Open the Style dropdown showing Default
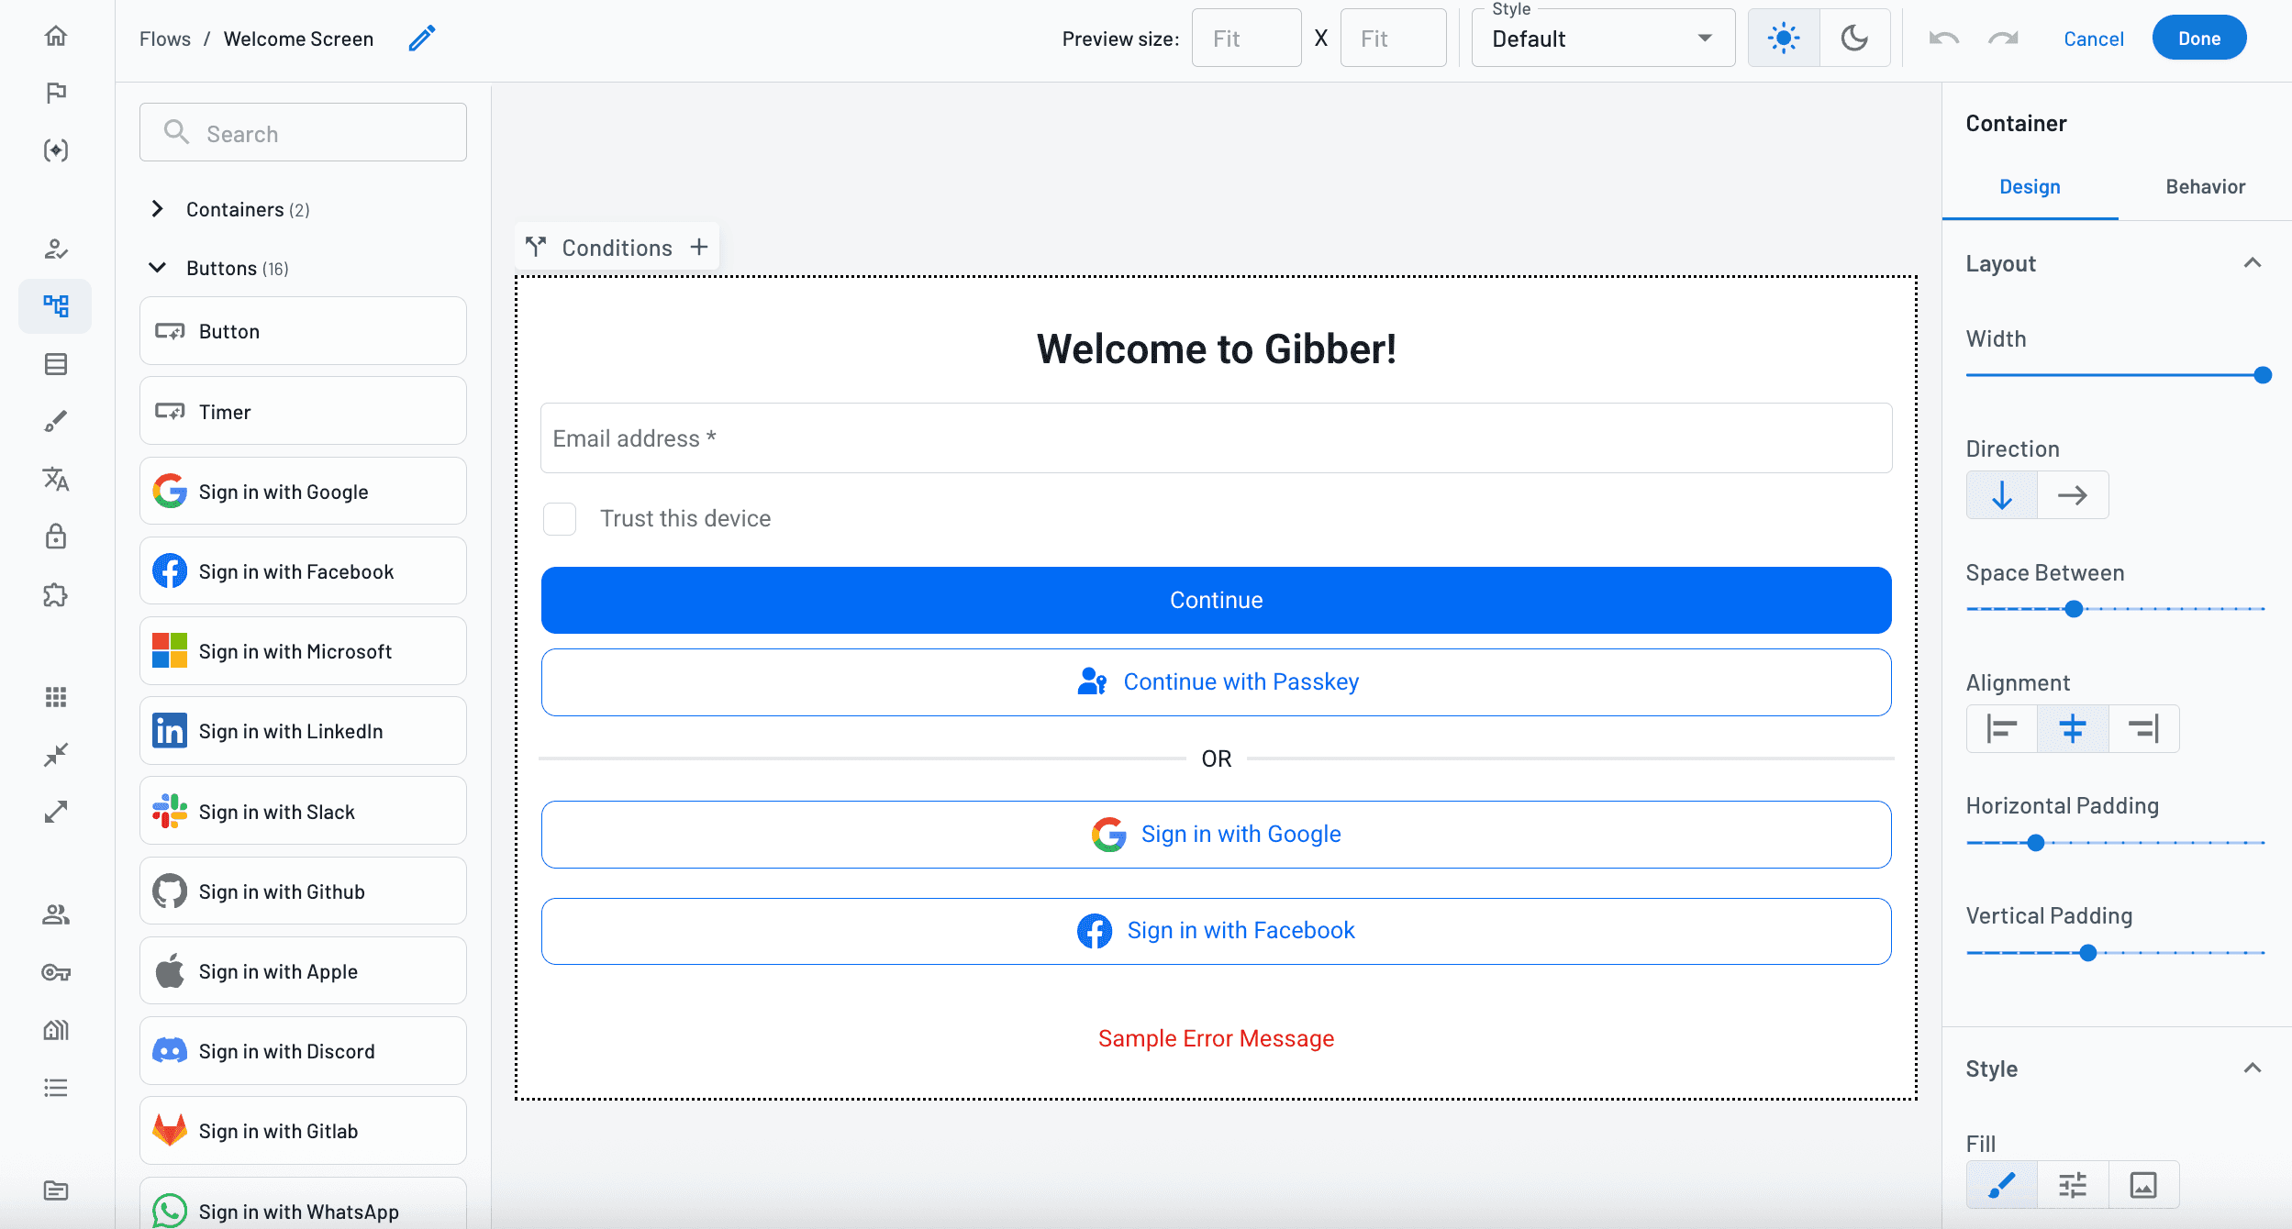 pos(1603,39)
